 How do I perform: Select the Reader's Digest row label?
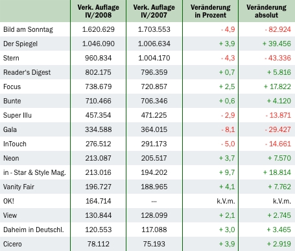27,72
